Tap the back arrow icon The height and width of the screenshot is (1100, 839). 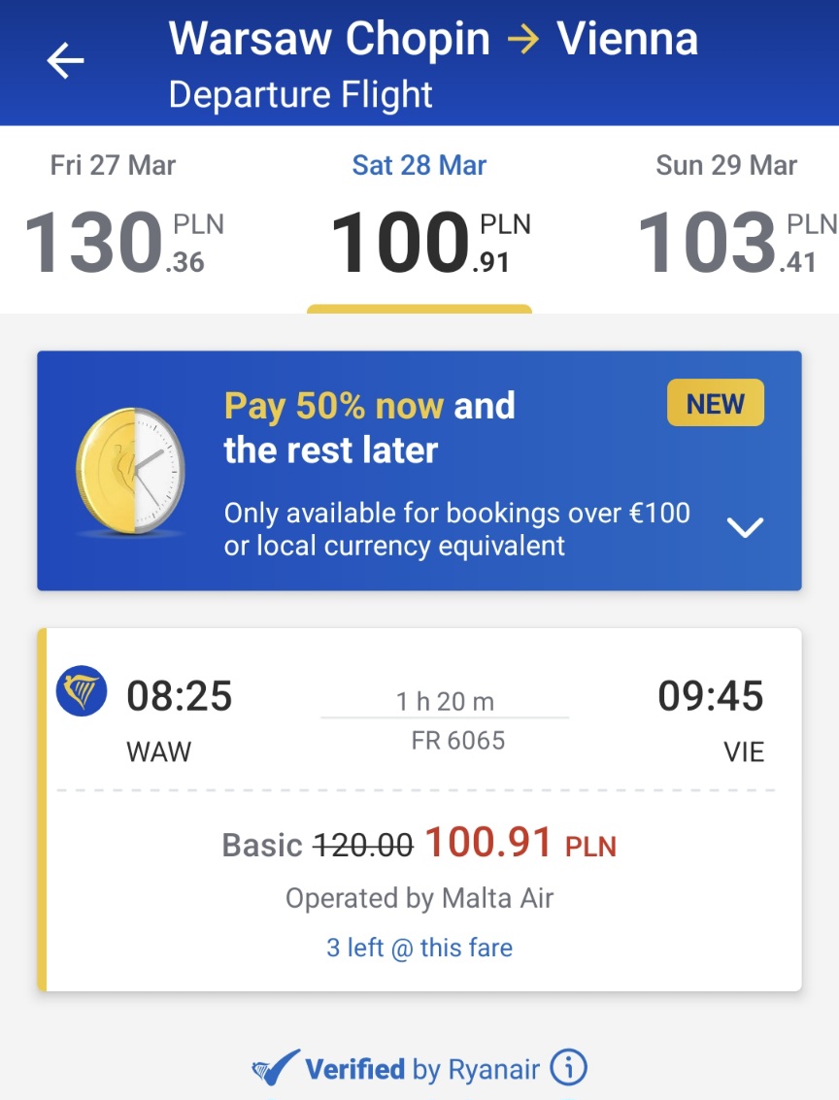click(x=65, y=60)
